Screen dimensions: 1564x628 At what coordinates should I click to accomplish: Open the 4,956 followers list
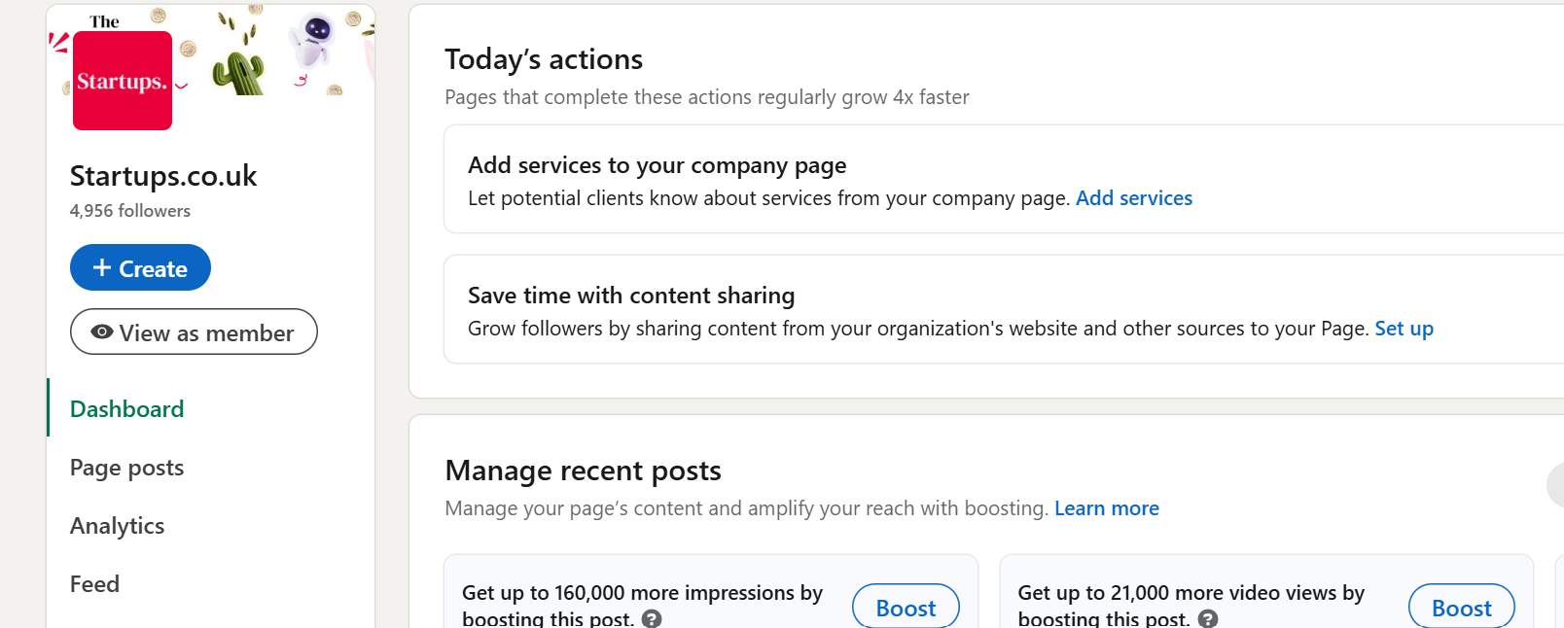click(x=129, y=211)
